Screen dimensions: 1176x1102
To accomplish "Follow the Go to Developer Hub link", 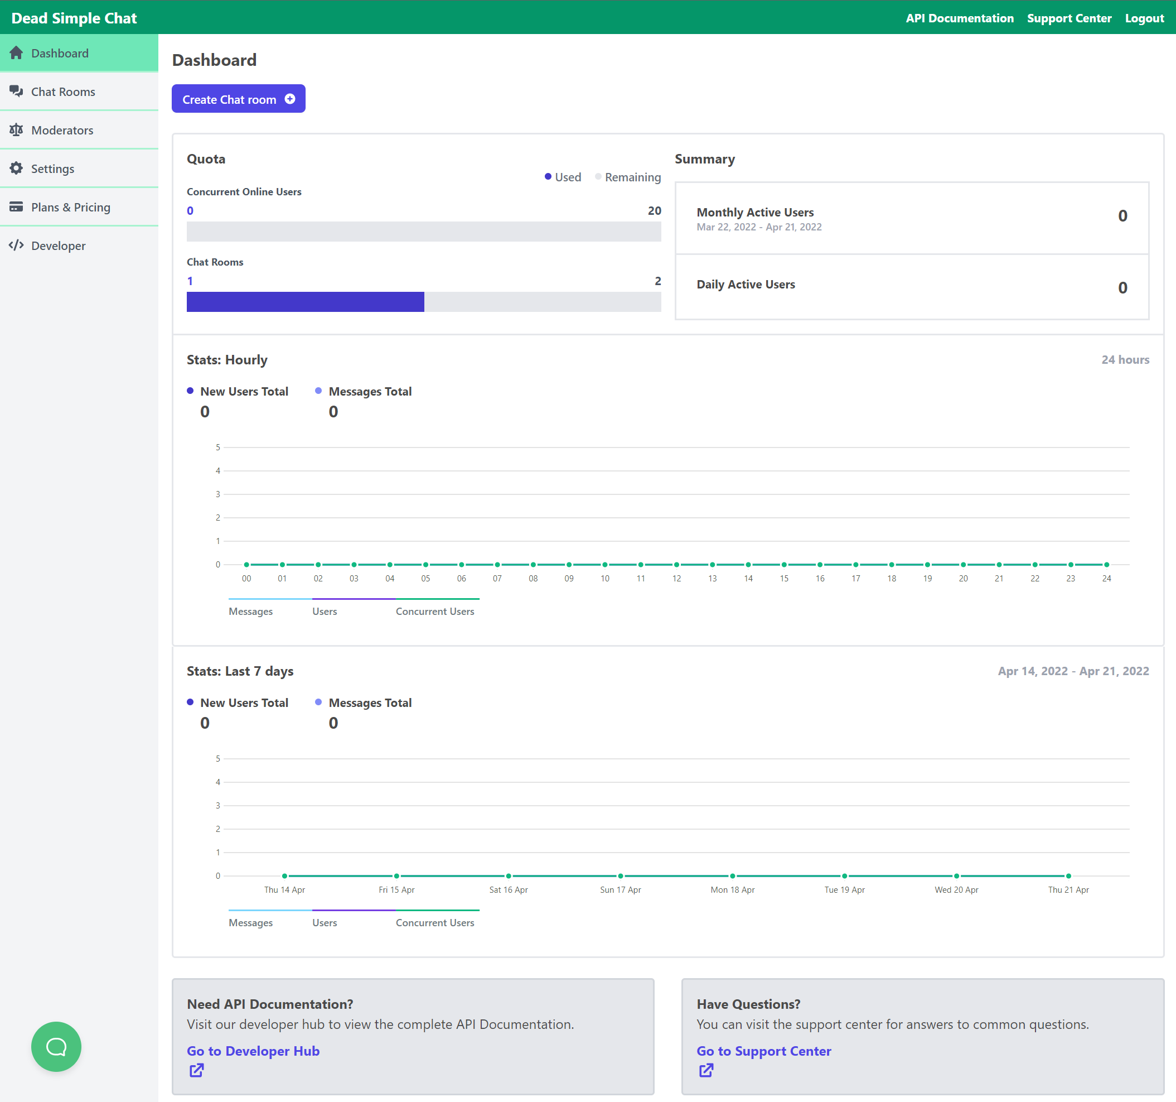I will 253,1051.
